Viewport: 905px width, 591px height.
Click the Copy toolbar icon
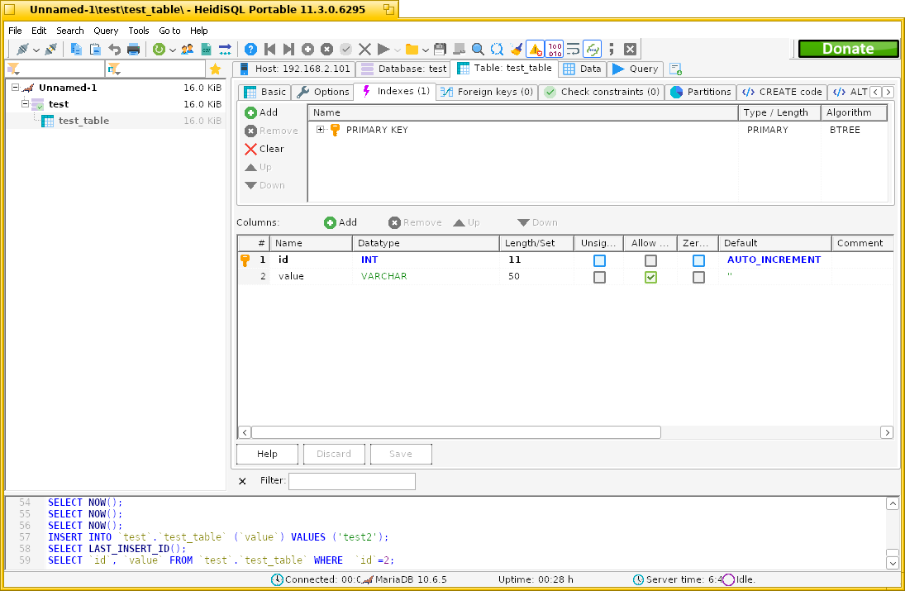[x=75, y=50]
